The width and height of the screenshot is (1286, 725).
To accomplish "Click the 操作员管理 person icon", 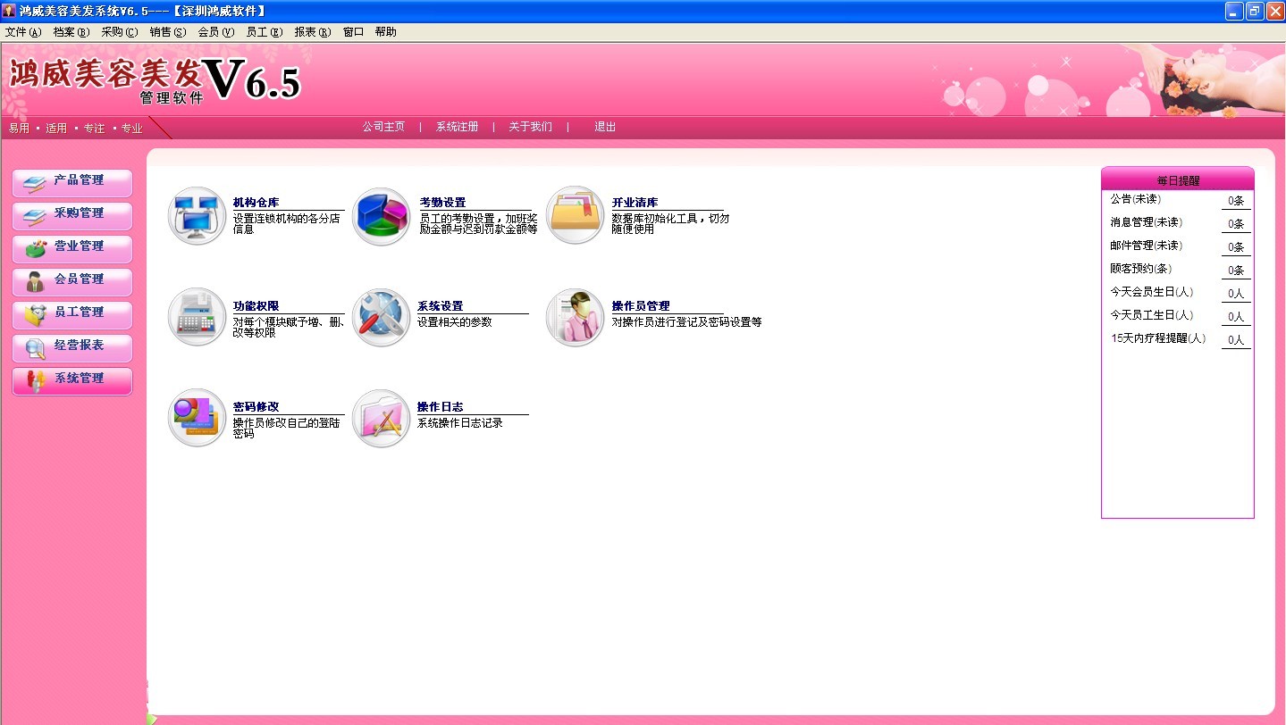I will coord(576,317).
